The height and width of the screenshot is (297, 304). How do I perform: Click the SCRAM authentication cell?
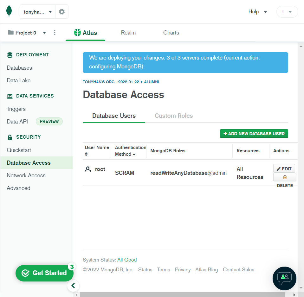[x=125, y=173]
